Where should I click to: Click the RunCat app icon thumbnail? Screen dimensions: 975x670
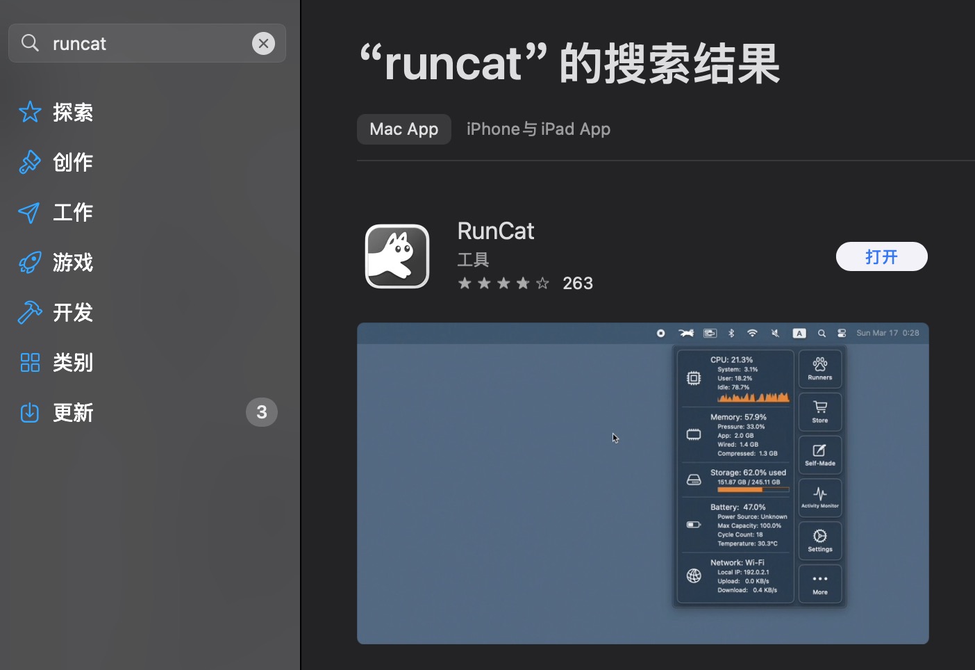pos(397,256)
